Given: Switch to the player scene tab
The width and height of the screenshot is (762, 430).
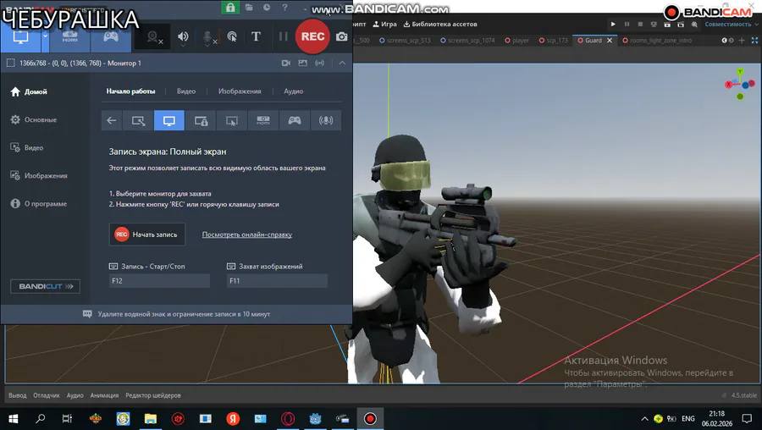Looking at the screenshot, I should tap(517, 41).
